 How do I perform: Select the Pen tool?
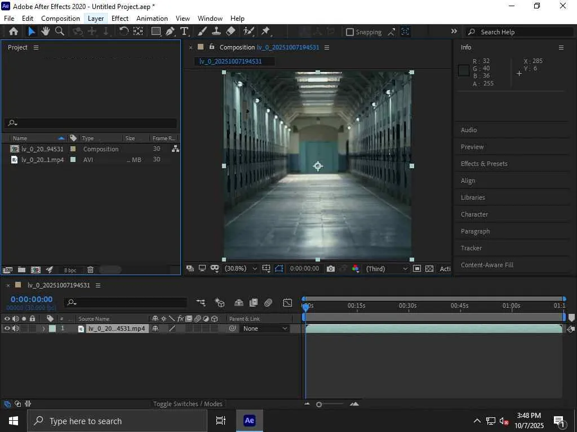click(170, 31)
